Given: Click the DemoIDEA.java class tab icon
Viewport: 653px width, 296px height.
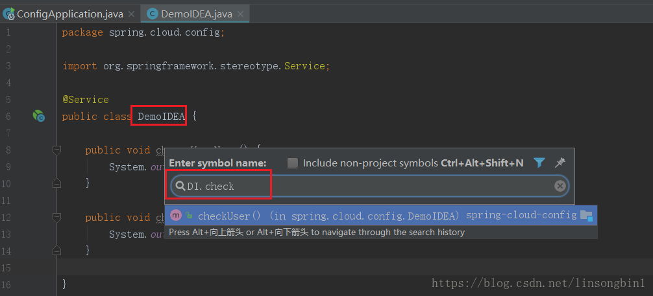Looking at the screenshot, I should click(153, 14).
